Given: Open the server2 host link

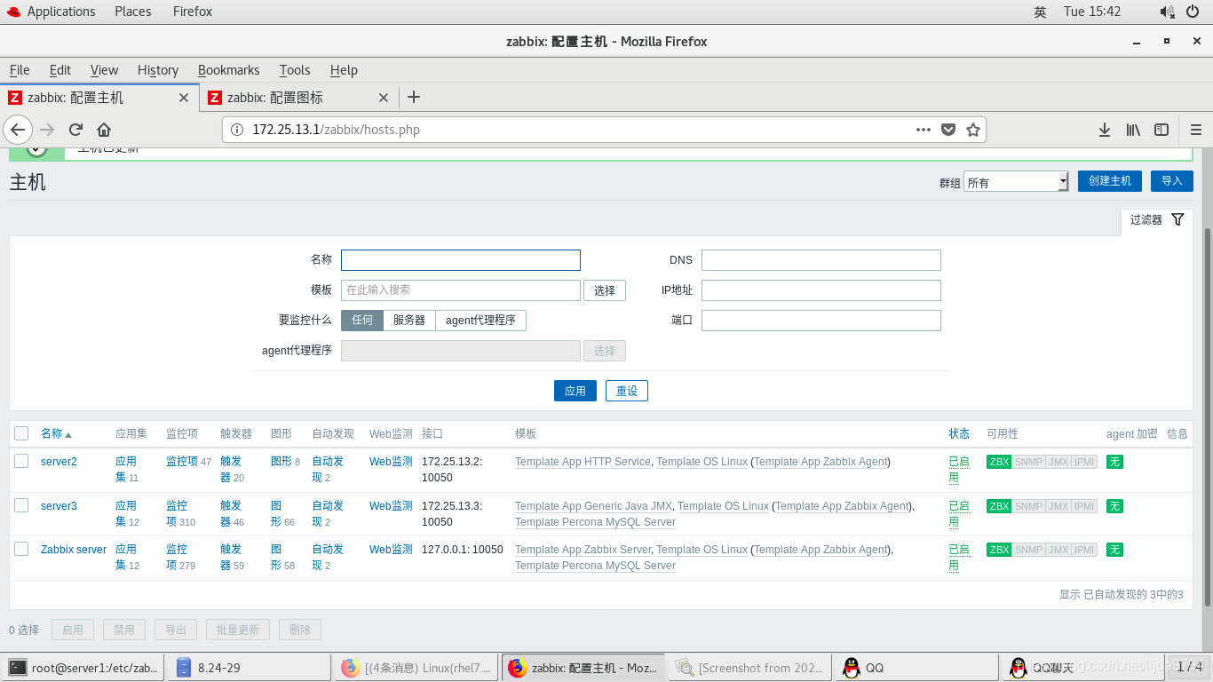Looking at the screenshot, I should point(59,462).
